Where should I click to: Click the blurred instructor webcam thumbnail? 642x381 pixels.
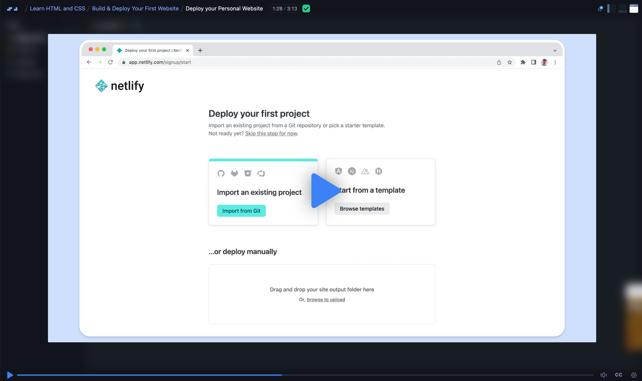[633, 317]
